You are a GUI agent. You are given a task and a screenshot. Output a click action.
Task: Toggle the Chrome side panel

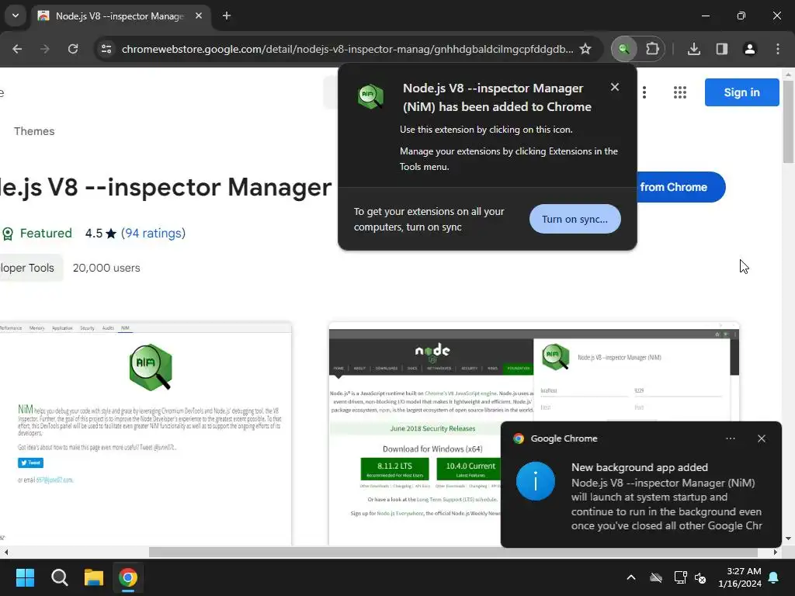click(722, 49)
